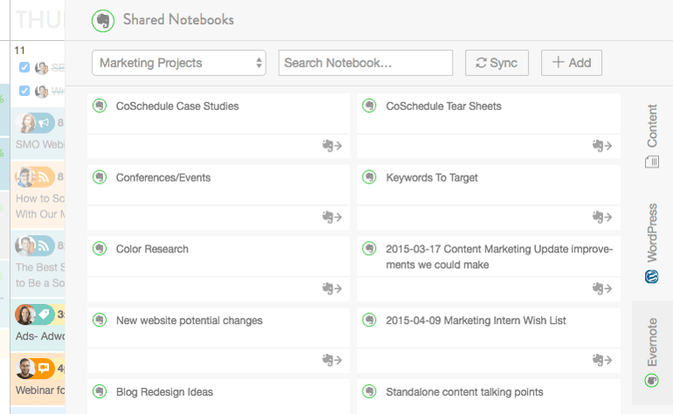The width and height of the screenshot is (673, 414).
Task: Open the Webinar fo calendar item
Action: tap(38, 379)
